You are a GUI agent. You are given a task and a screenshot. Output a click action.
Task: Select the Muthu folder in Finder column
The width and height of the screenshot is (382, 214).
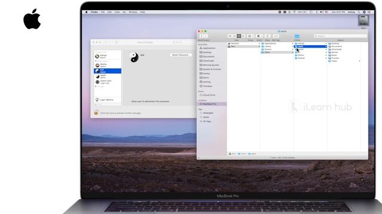pos(310,55)
